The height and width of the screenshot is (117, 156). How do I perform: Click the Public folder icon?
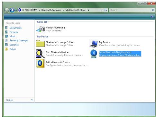(x=6, y=49)
